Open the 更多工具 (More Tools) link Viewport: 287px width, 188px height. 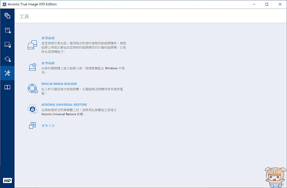pos(48,126)
